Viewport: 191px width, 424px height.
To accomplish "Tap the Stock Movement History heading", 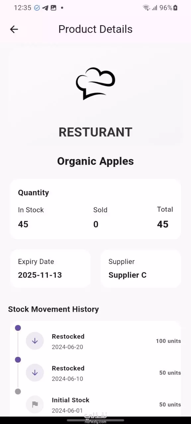I will (53, 309).
